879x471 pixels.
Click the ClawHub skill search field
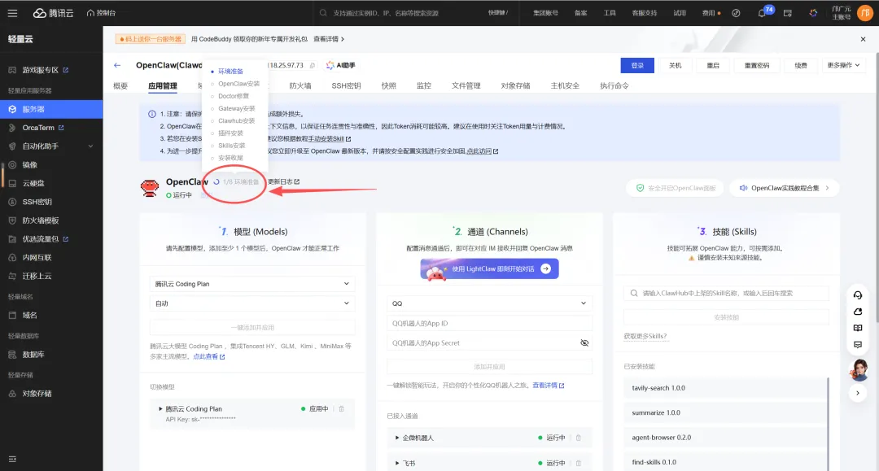(726, 293)
